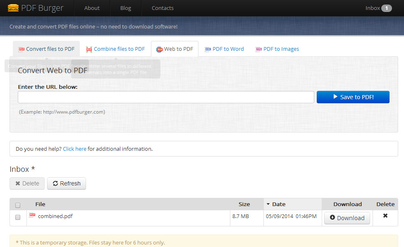Image resolution: width=404 pixels, height=247 pixels.
Task: Click the PDF icon beside combined.pdf
Action: (32, 215)
